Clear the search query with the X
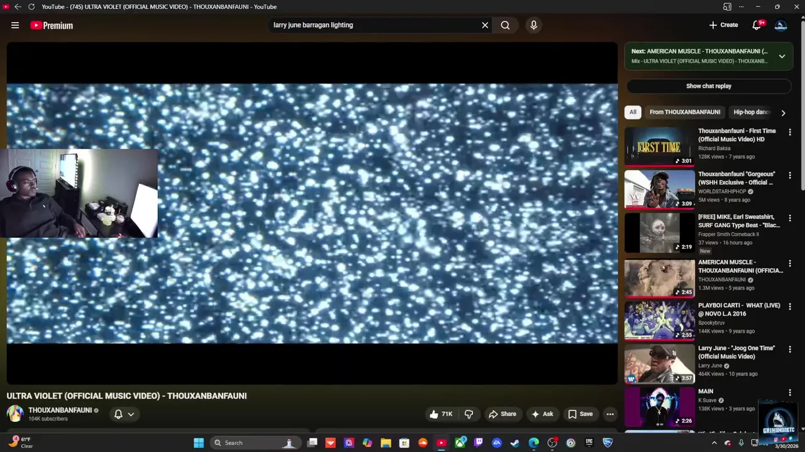This screenshot has height=452, width=805. coord(485,25)
